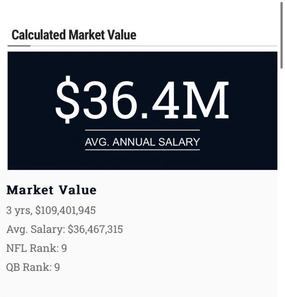285x297 pixels.
Task: Click the blank gray area under QB Rank
Action: (x=139, y=285)
